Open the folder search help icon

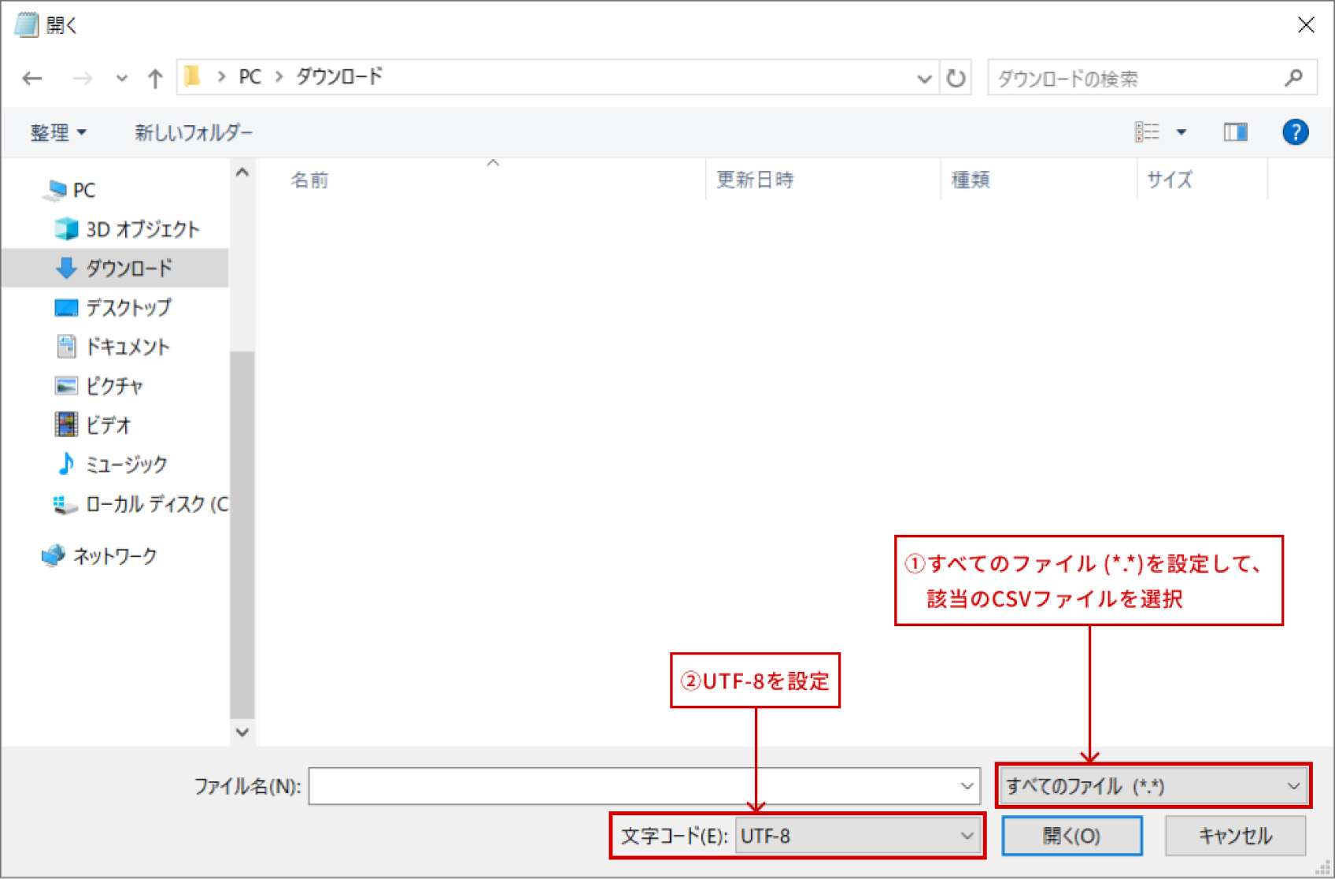(x=1295, y=132)
